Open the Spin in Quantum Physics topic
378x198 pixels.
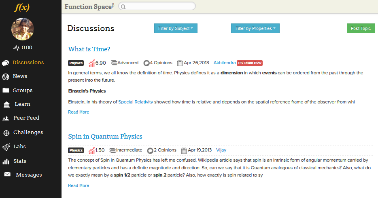click(x=105, y=137)
